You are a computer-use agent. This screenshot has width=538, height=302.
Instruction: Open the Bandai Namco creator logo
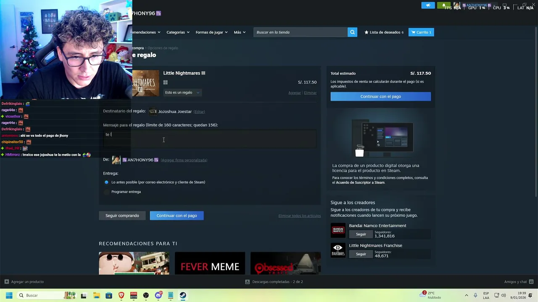(x=338, y=230)
